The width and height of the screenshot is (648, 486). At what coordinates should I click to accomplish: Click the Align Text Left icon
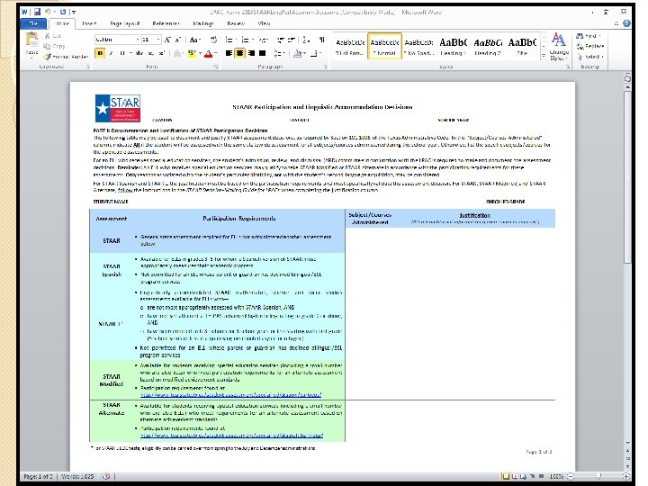pos(229,53)
